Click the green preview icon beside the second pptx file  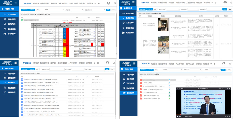point(169,83)
